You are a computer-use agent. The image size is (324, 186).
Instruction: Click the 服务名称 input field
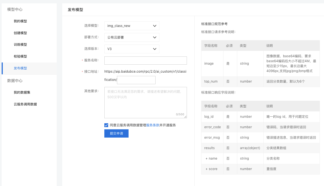(145, 60)
